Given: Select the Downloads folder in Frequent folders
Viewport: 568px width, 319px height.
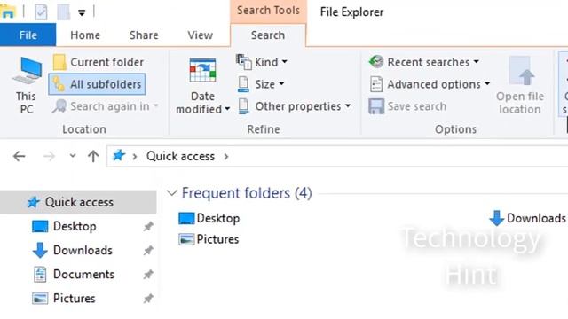Looking at the screenshot, I should pyautogui.click(x=527, y=218).
